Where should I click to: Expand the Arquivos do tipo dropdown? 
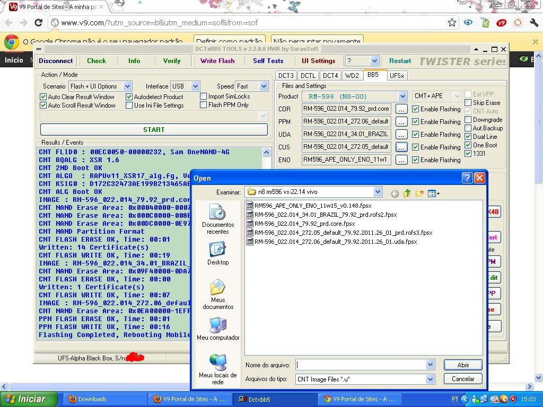click(x=430, y=379)
